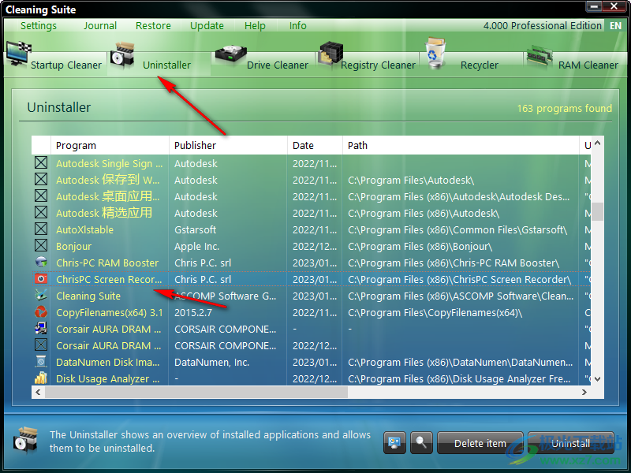Click the program list's horizontal scrollbar thumb
Image resolution: width=631 pixels, height=473 pixels.
point(196,392)
